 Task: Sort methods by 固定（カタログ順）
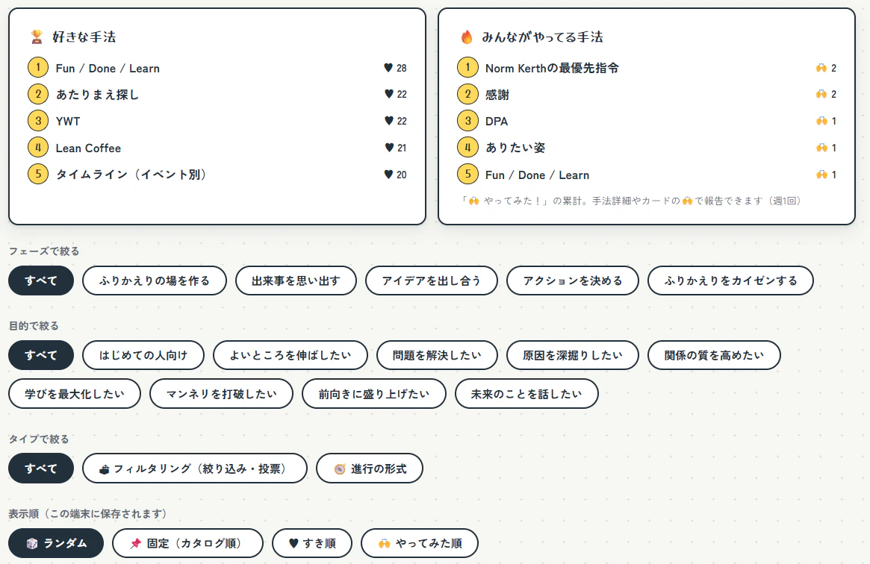[x=187, y=543]
